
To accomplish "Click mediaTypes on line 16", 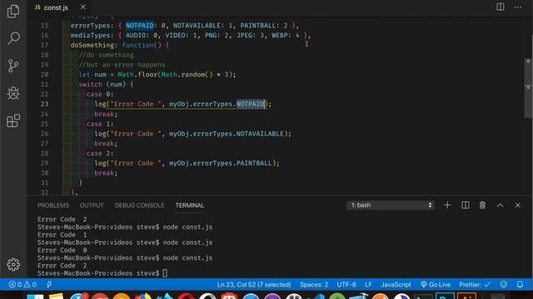I will pyautogui.click(x=92, y=35).
